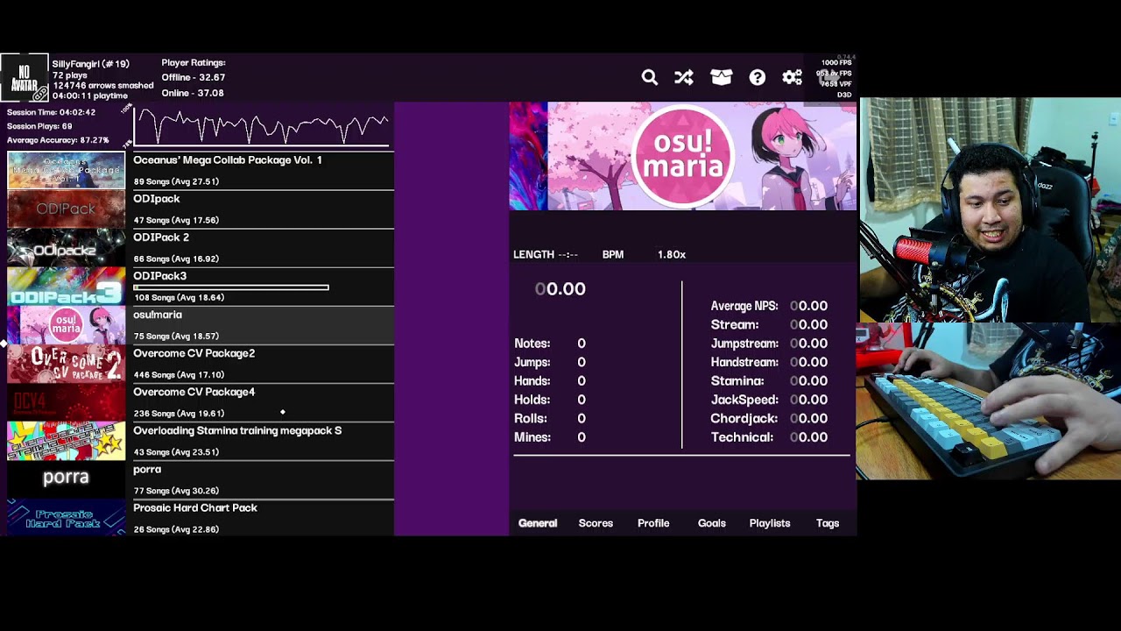1121x631 pixels.
Task: Click the 446 Songs (Avg 17.10) text
Action: click(179, 374)
